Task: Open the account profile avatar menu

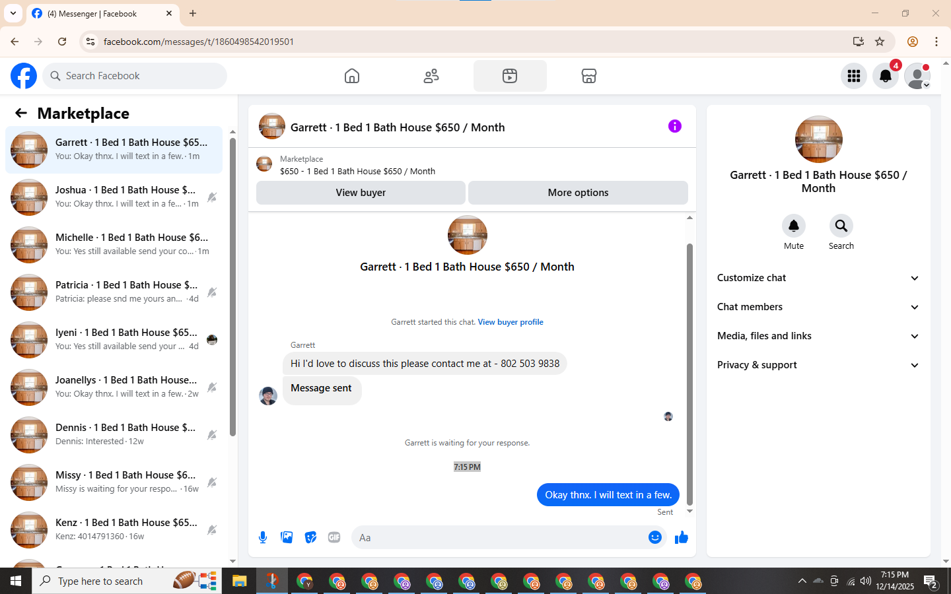Action: point(917,76)
